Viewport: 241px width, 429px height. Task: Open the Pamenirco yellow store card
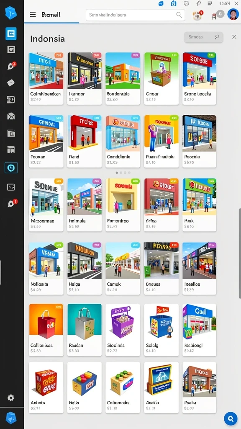(123, 205)
